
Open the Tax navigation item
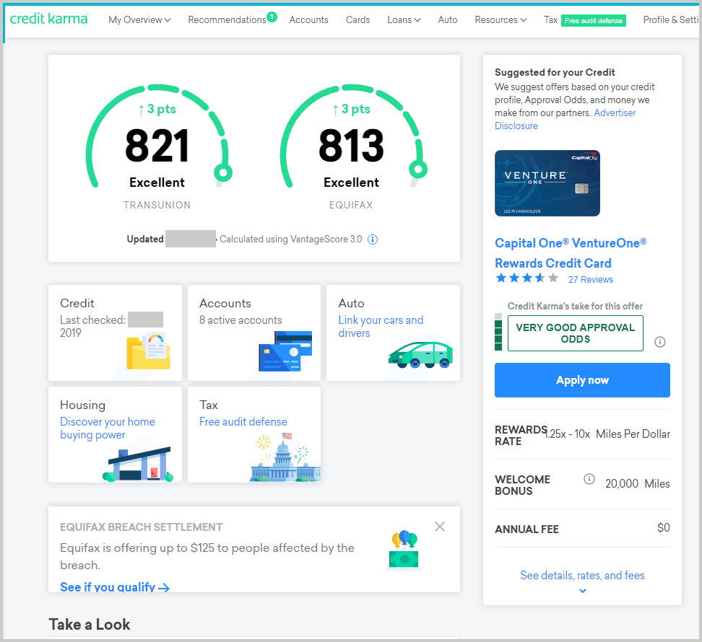click(x=550, y=19)
